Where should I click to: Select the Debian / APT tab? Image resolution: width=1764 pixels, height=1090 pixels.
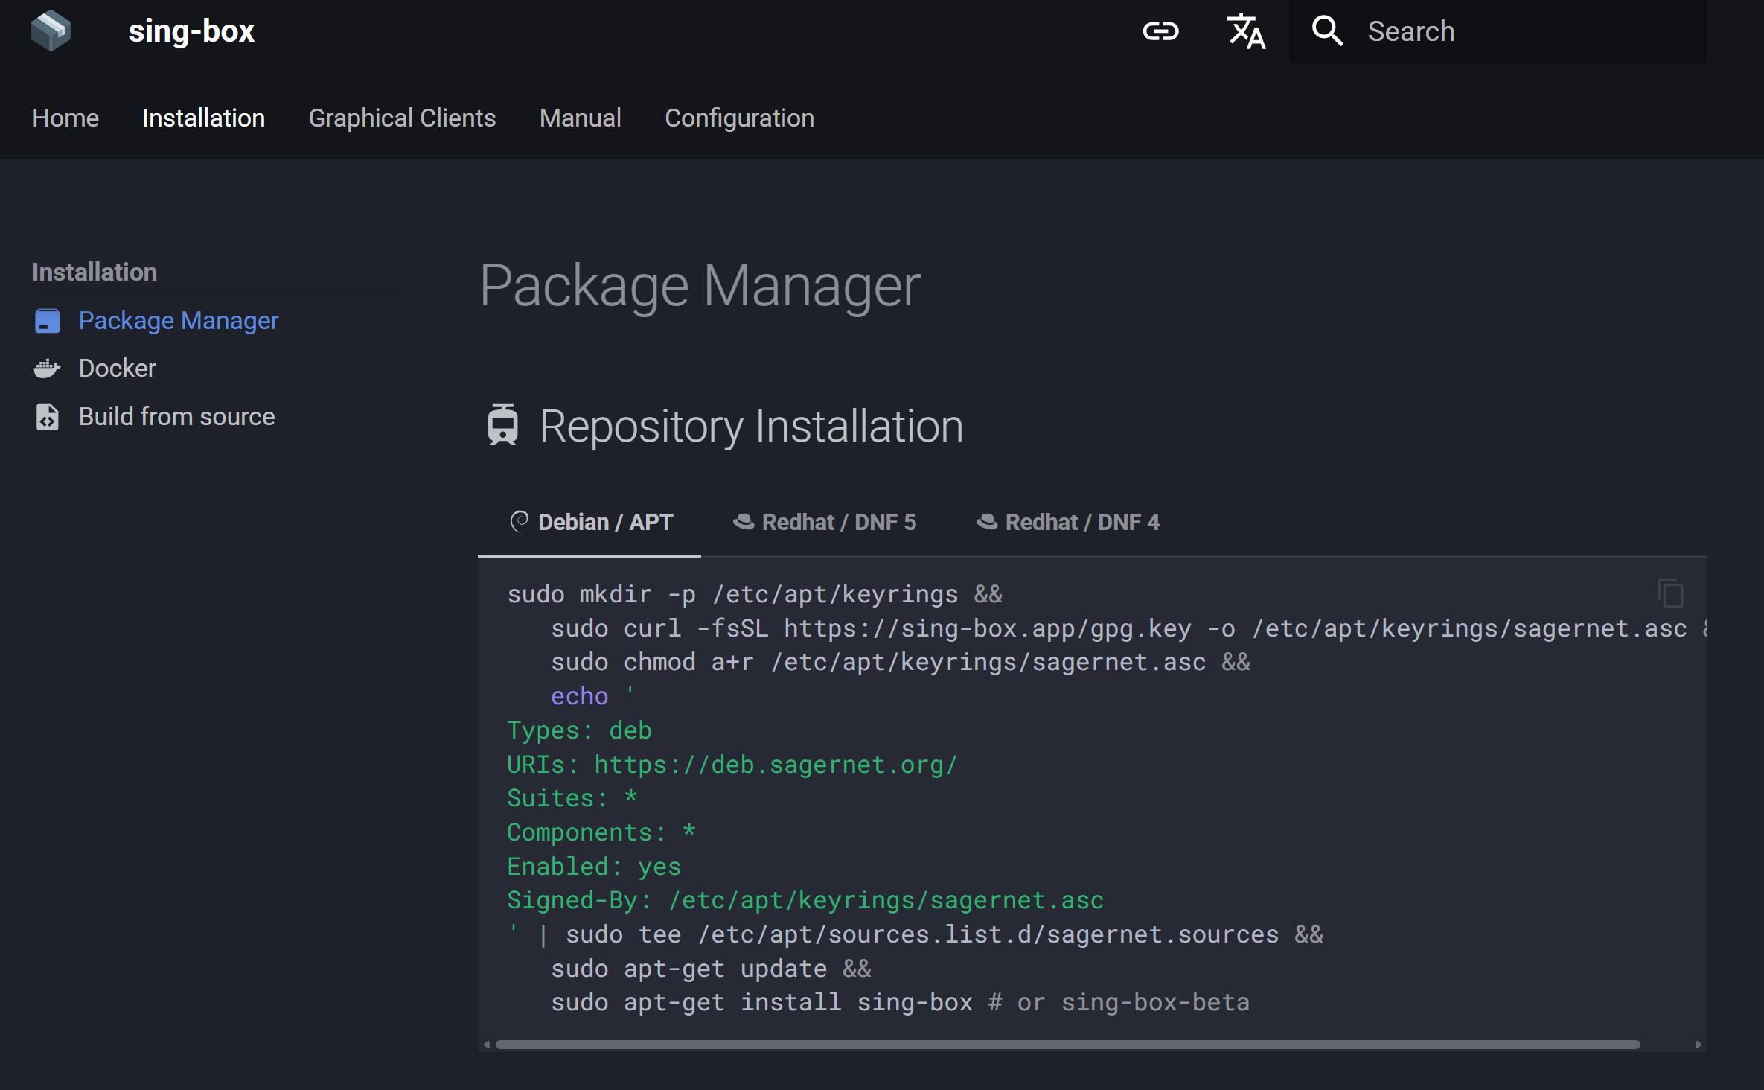[x=591, y=522]
